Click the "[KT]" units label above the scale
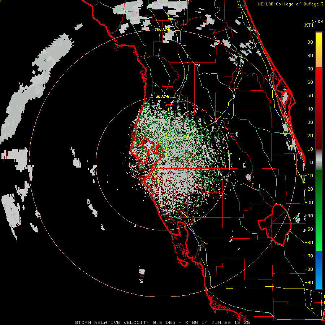This screenshot has height=325, width=325. (308, 25)
